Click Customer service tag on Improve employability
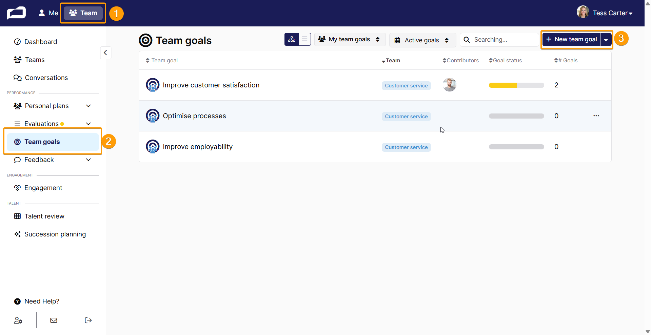The width and height of the screenshot is (651, 335). (x=406, y=147)
